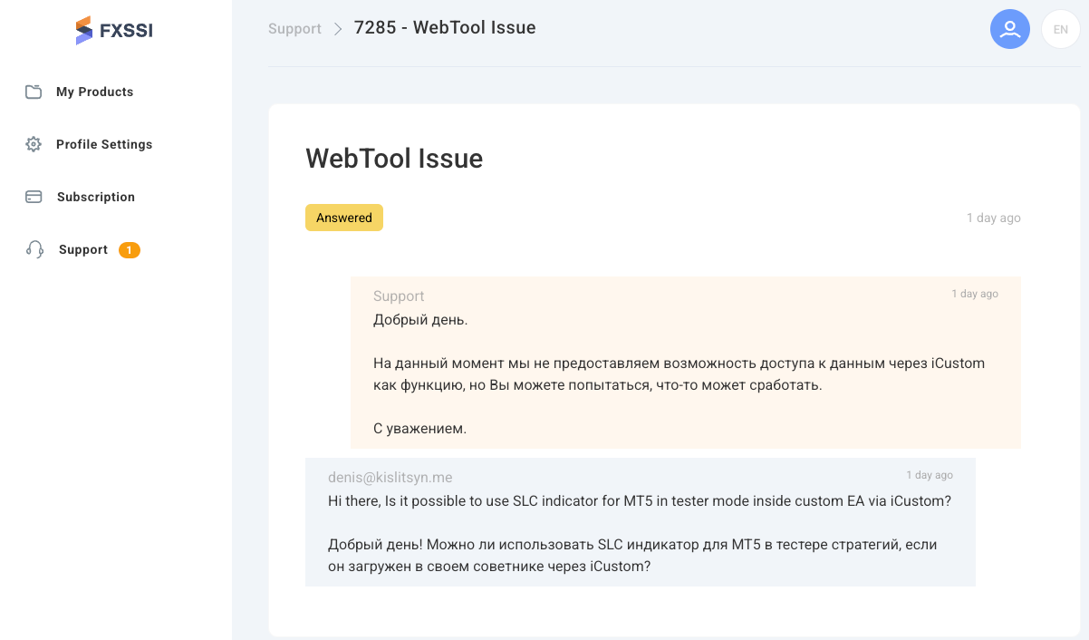Click the message from Support
This screenshot has width=1089, height=640.
tap(686, 363)
